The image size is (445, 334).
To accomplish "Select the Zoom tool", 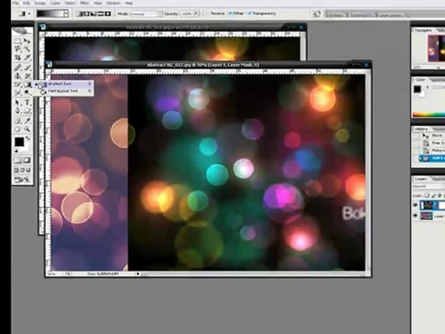I will [27, 129].
